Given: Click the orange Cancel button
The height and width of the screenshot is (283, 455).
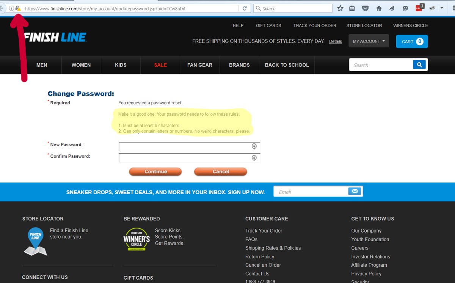Looking at the screenshot, I should (x=221, y=171).
